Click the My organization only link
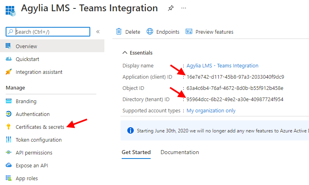 click(211, 111)
